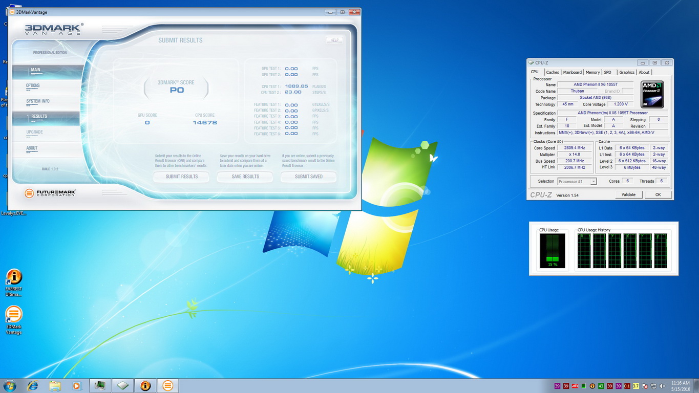Image resolution: width=699 pixels, height=393 pixels.
Task: Click the Multiplier value x 14.0
Action: point(575,155)
